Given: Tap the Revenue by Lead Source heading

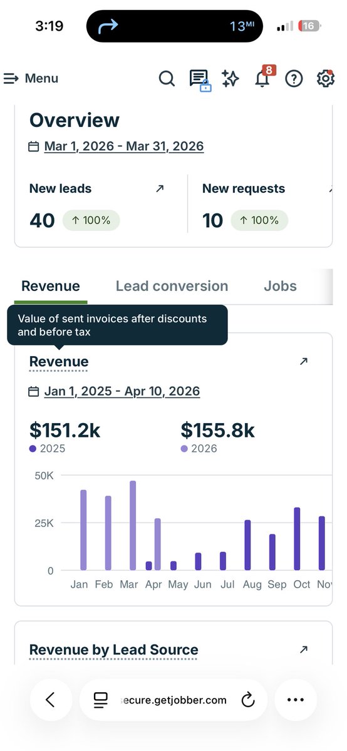Looking at the screenshot, I should pyautogui.click(x=114, y=650).
